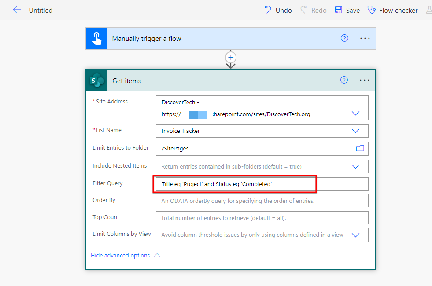Click the Site Address label

(111, 102)
